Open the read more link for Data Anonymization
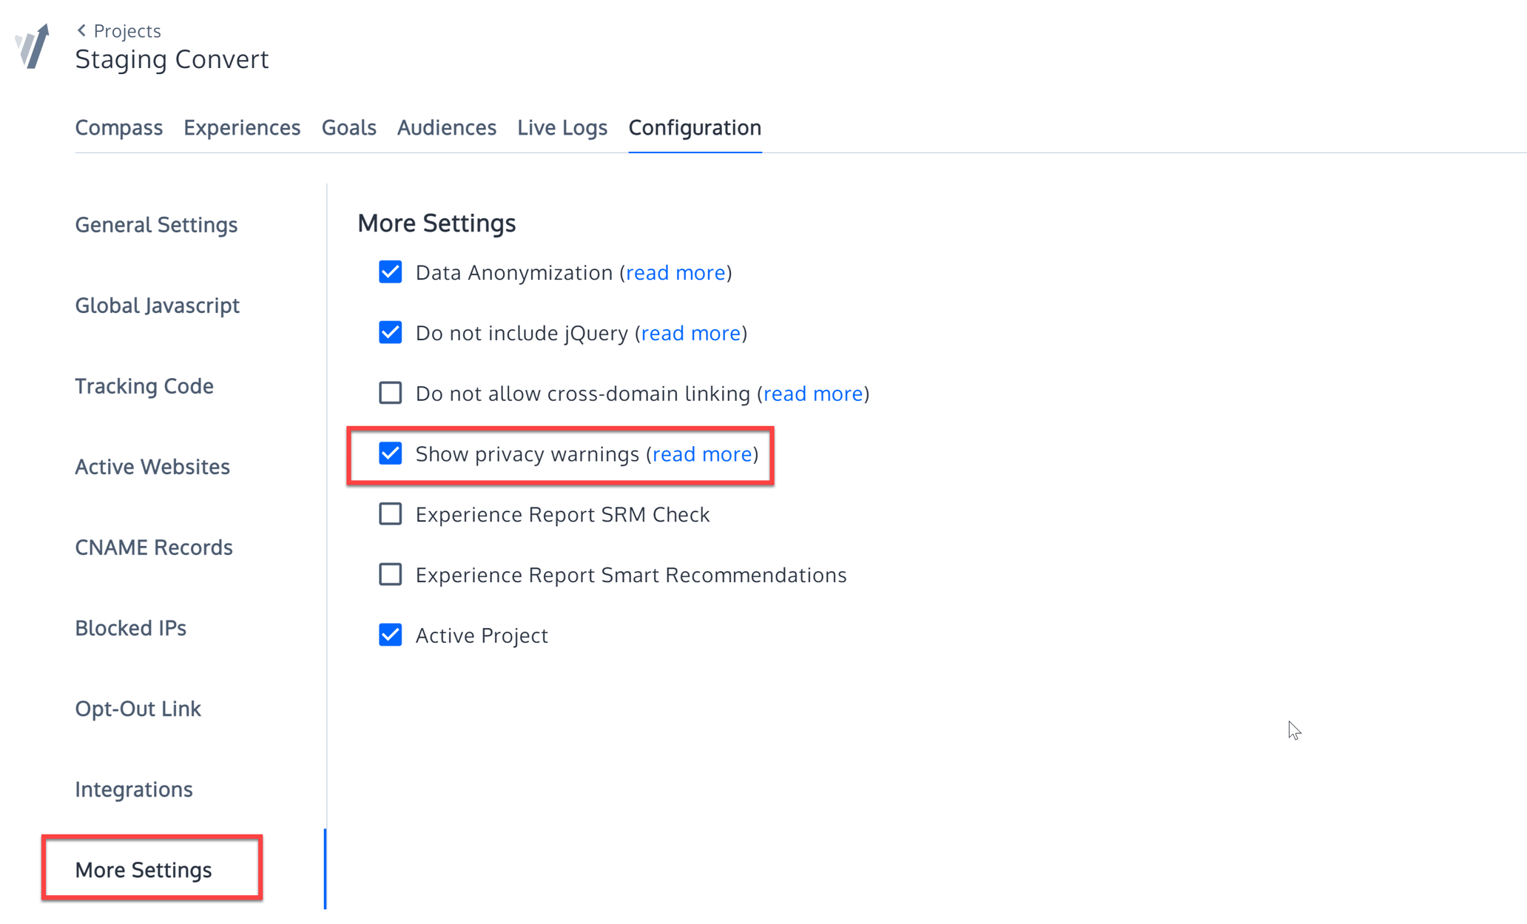Image resolution: width=1527 pixels, height=924 pixels. (675, 272)
